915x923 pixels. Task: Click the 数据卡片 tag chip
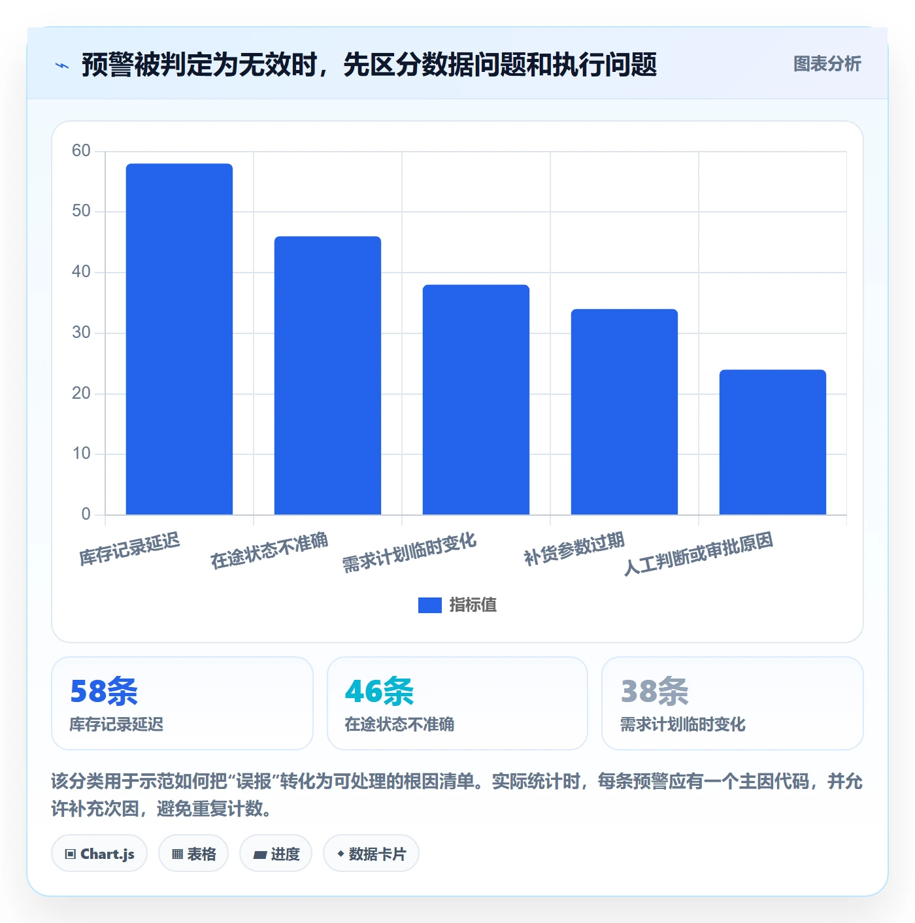click(x=371, y=854)
